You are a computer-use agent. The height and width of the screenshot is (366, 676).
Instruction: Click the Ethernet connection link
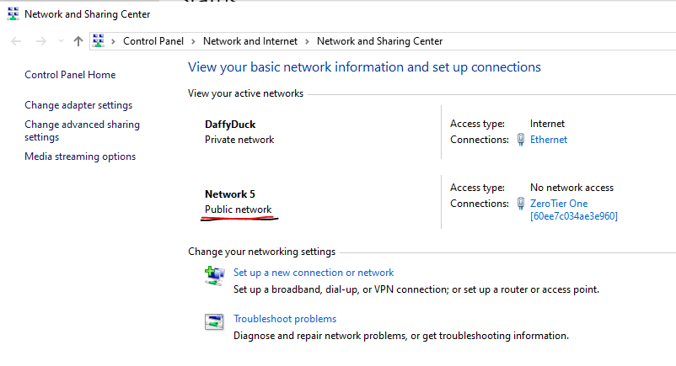tap(549, 140)
